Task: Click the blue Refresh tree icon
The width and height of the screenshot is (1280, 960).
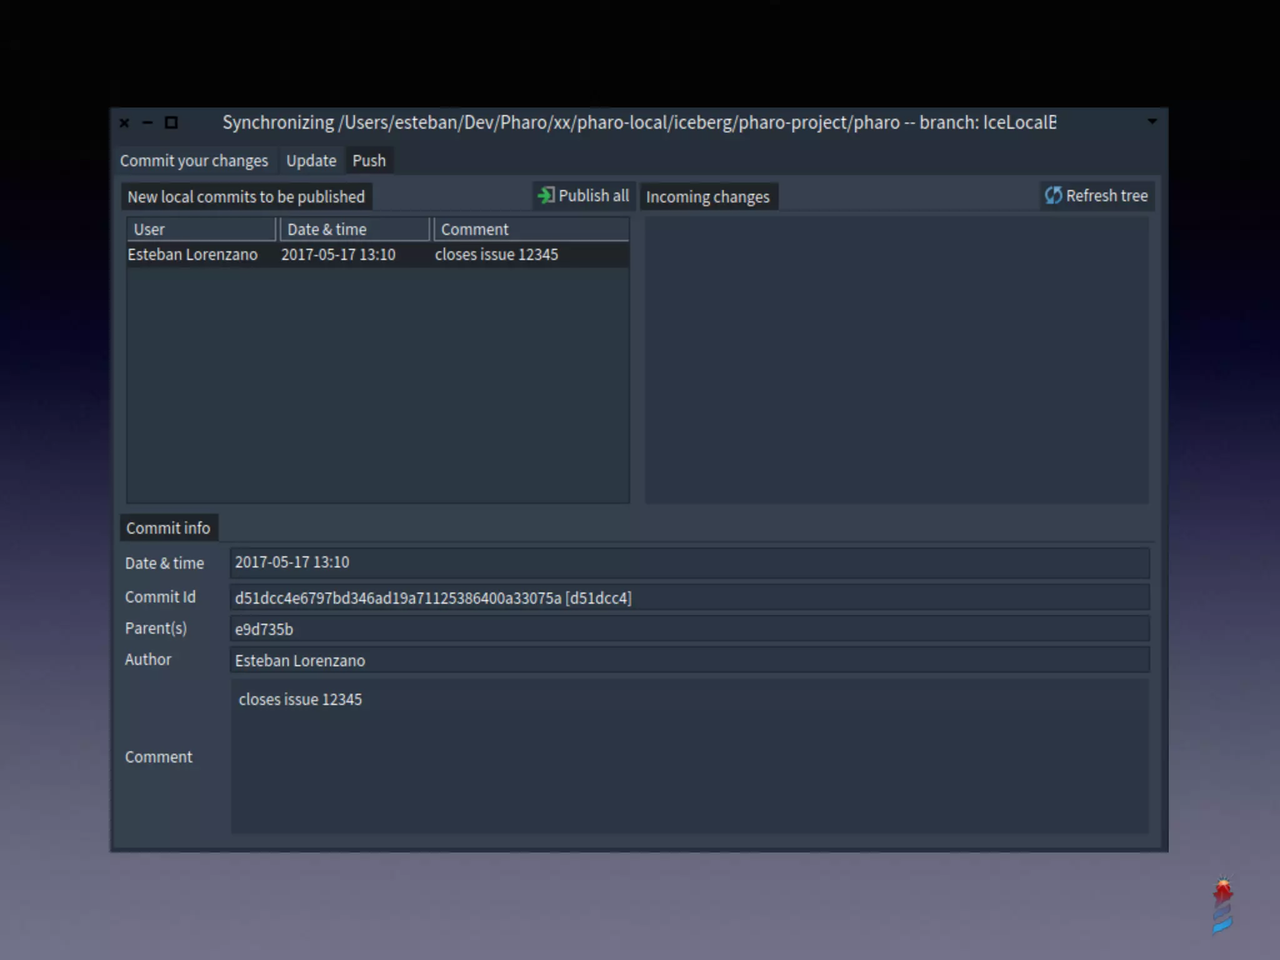Action: tap(1053, 196)
